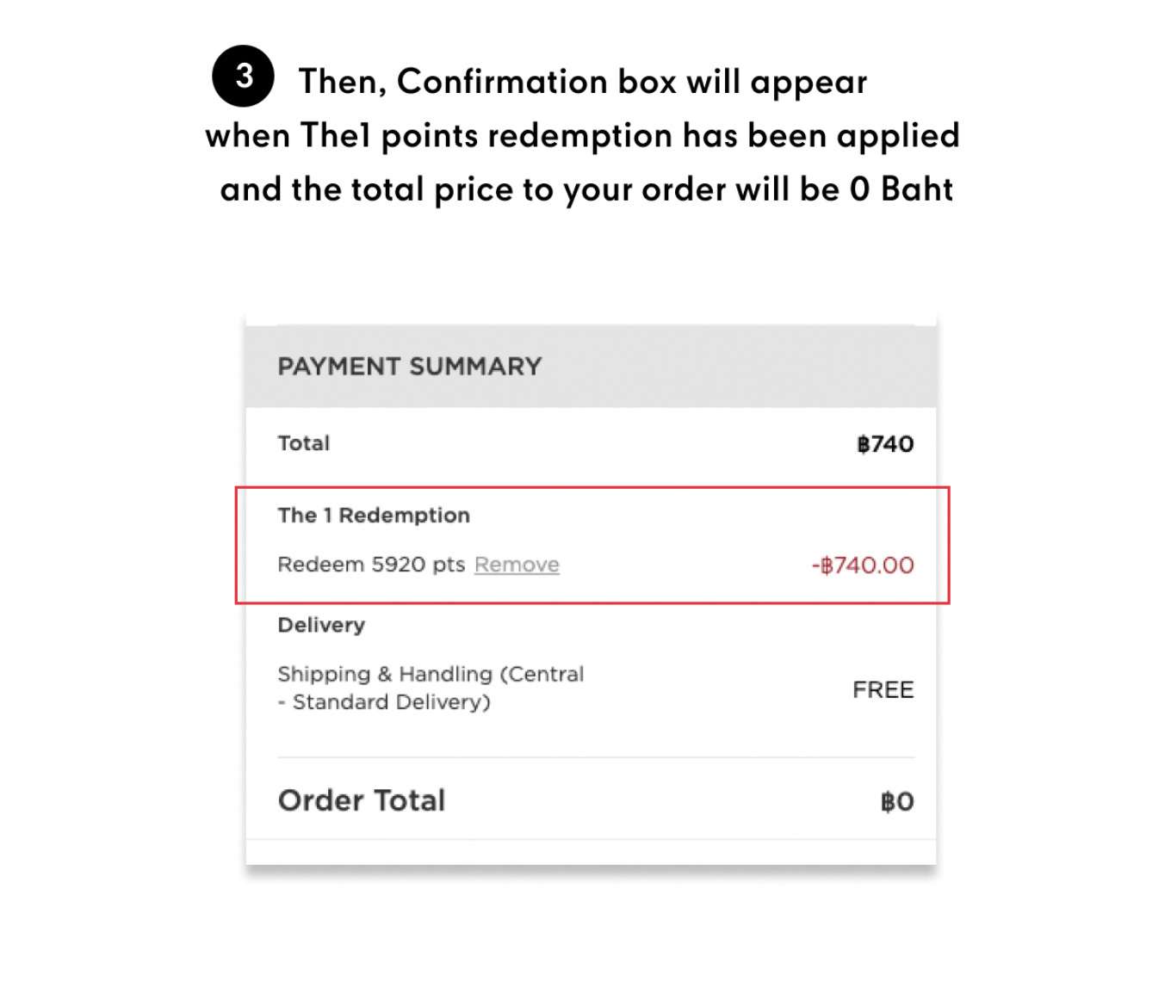Click the ฿740 total amount
1171x988 pixels.
click(885, 444)
